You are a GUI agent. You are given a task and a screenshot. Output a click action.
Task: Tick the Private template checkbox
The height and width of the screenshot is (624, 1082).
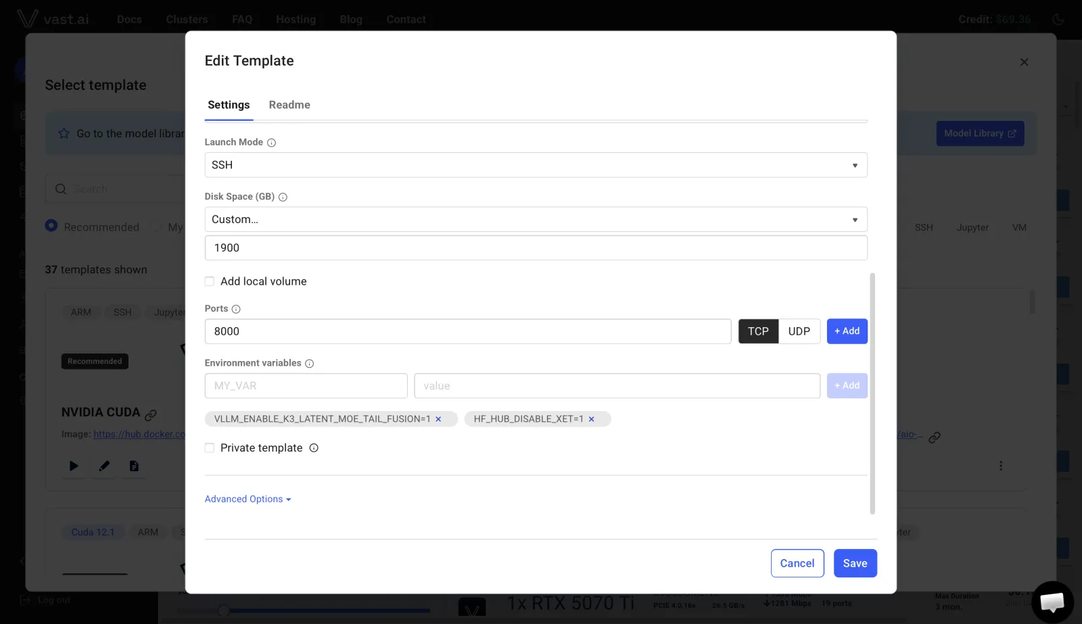(210, 448)
